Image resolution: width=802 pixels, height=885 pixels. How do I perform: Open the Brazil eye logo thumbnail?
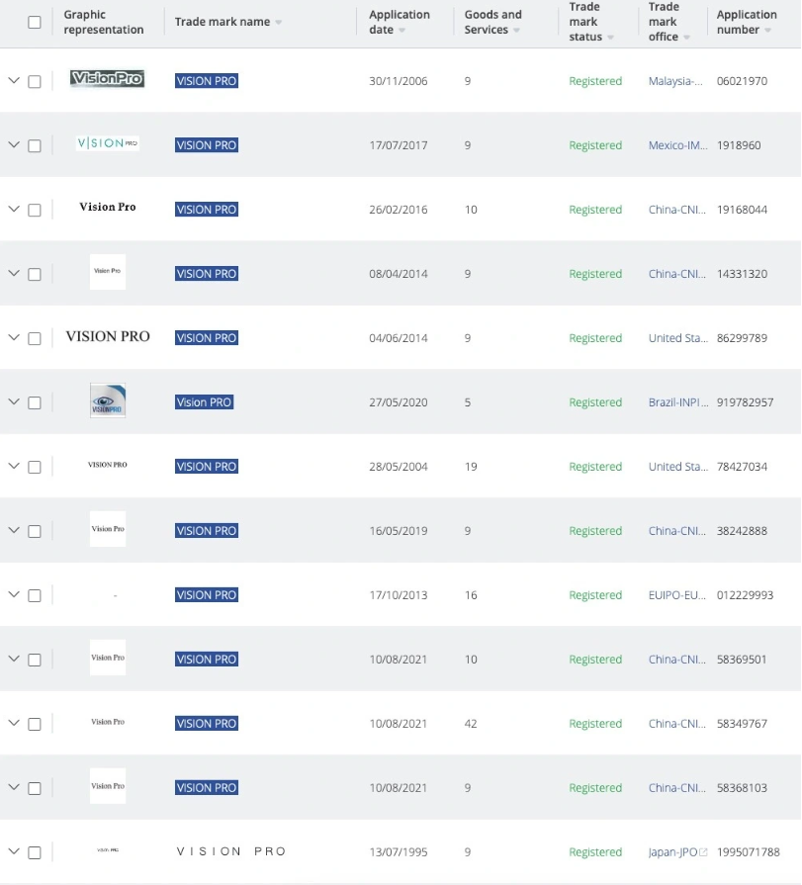(107, 401)
